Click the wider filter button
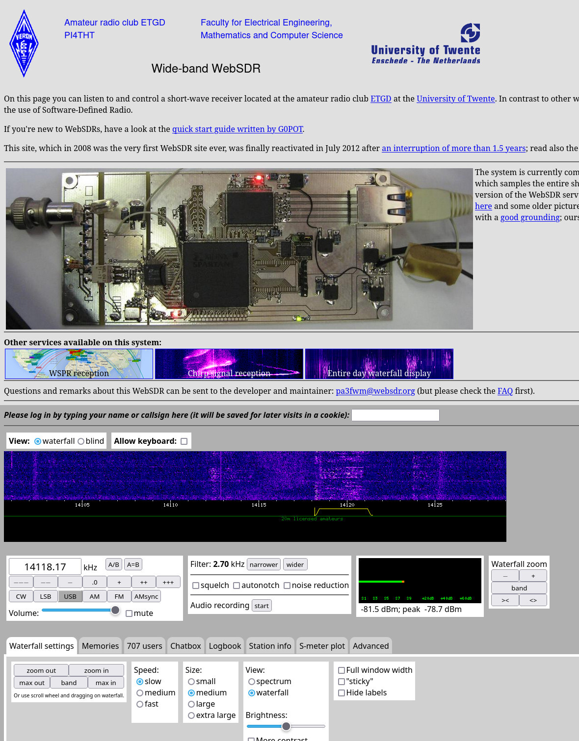The image size is (579, 741). [295, 564]
